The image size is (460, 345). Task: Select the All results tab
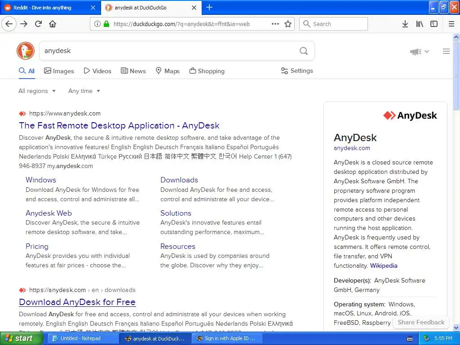(27, 71)
